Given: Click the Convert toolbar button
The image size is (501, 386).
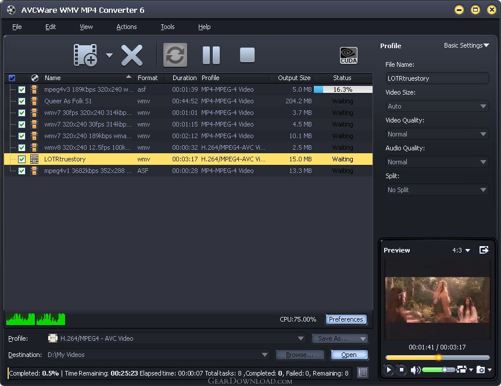Looking at the screenshot, I should coord(175,55).
